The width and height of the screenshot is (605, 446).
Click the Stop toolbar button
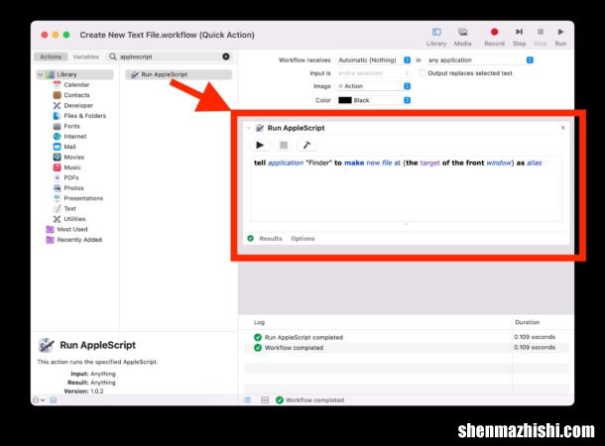(541, 37)
